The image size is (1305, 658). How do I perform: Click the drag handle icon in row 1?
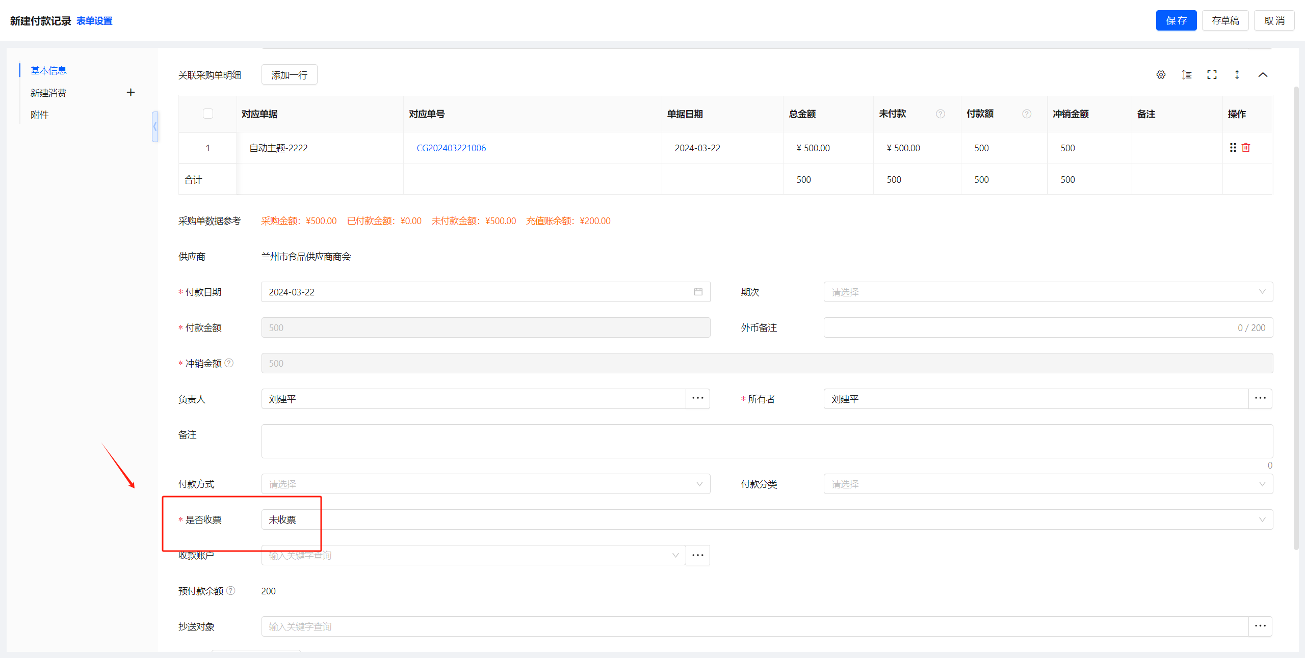click(x=1233, y=148)
